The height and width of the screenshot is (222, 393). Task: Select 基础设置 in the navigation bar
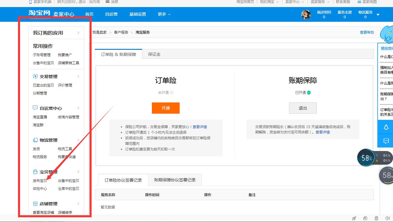(137, 14)
